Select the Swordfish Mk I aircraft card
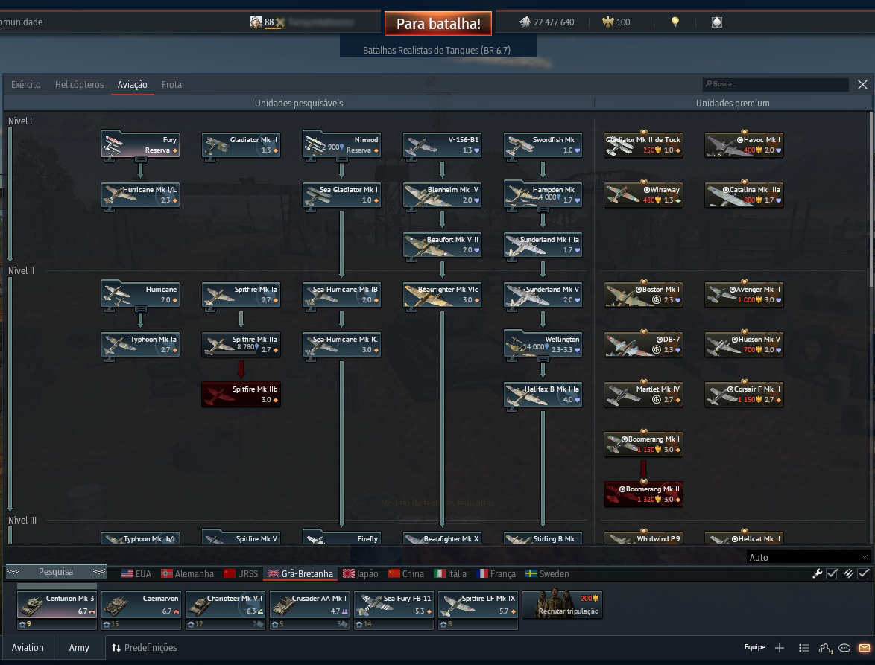Viewport: 875px width, 665px height. tap(543, 145)
